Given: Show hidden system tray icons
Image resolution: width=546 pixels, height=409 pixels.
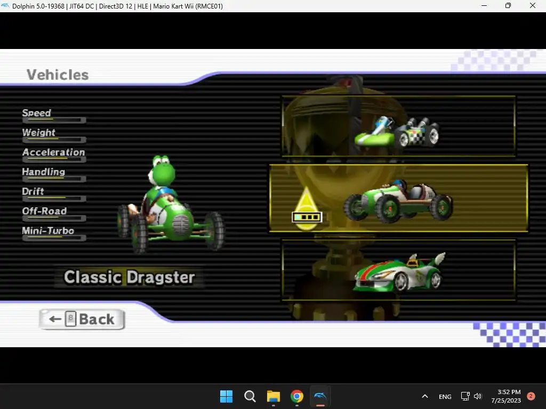Looking at the screenshot, I should 425,396.
